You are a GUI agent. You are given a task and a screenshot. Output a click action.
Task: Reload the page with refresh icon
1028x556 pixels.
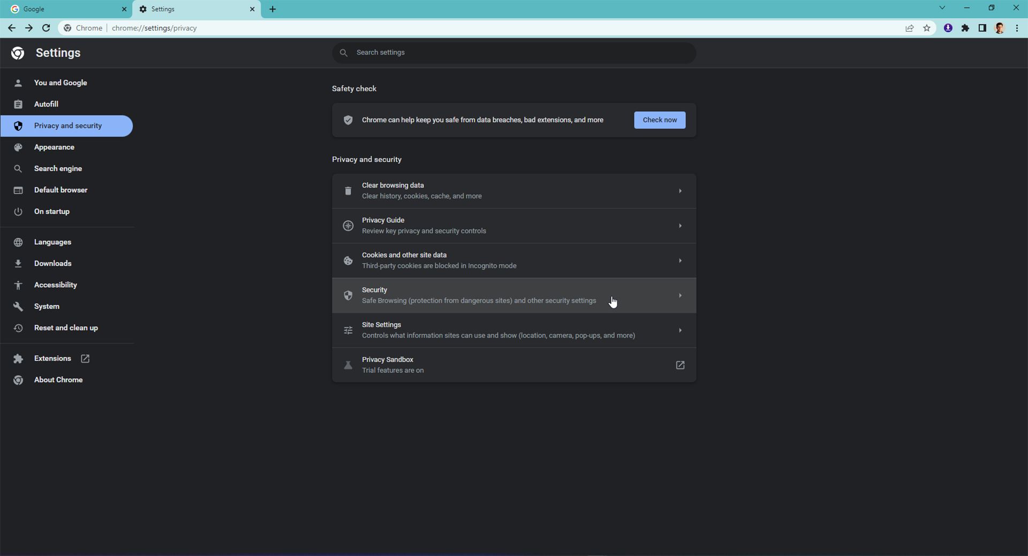pos(46,28)
